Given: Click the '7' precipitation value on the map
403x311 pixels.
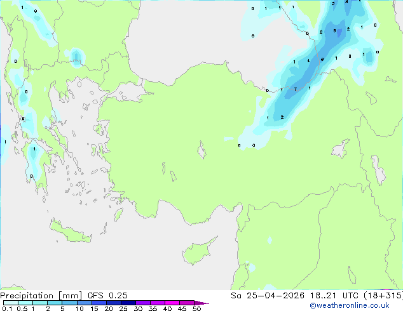Looking at the screenshot, I should tap(296, 89).
